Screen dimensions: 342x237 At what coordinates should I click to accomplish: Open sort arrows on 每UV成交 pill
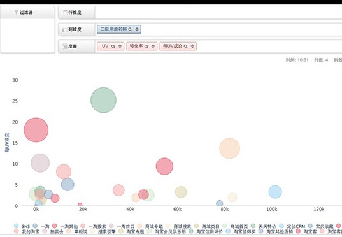point(192,47)
